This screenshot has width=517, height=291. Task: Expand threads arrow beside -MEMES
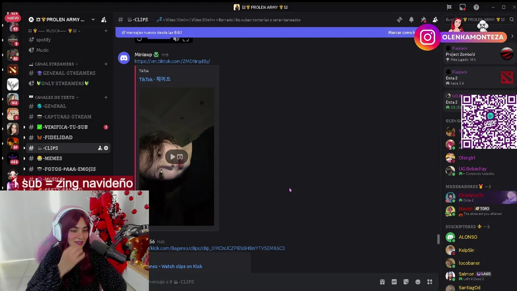click(24, 158)
